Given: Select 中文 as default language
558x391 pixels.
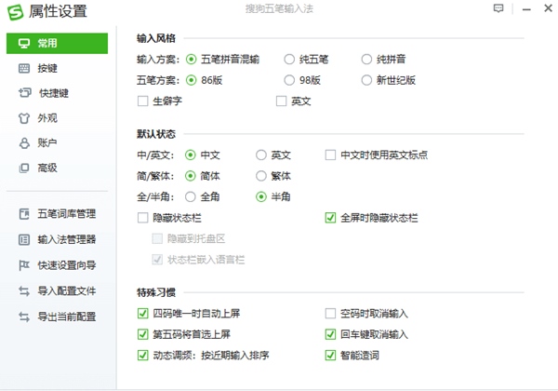Looking at the screenshot, I should tap(191, 155).
